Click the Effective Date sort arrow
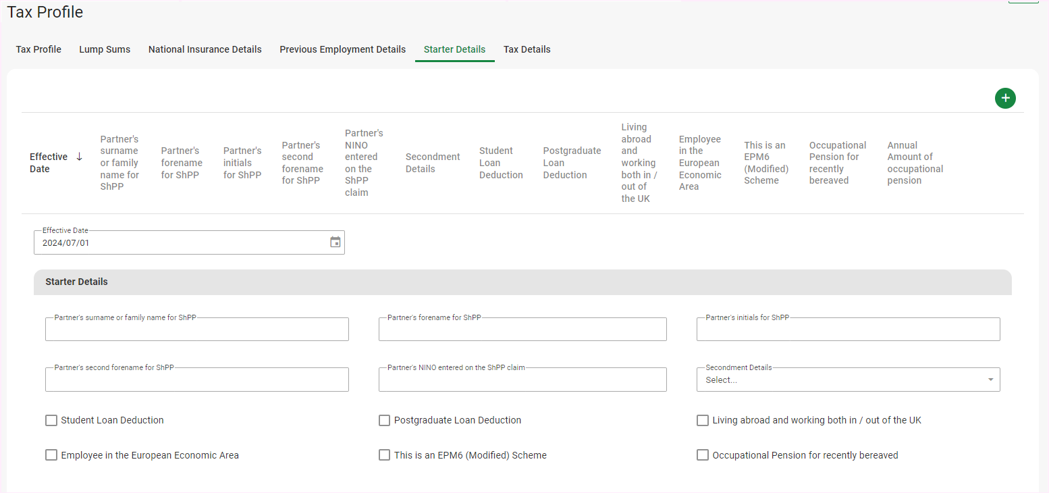 [x=79, y=157]
